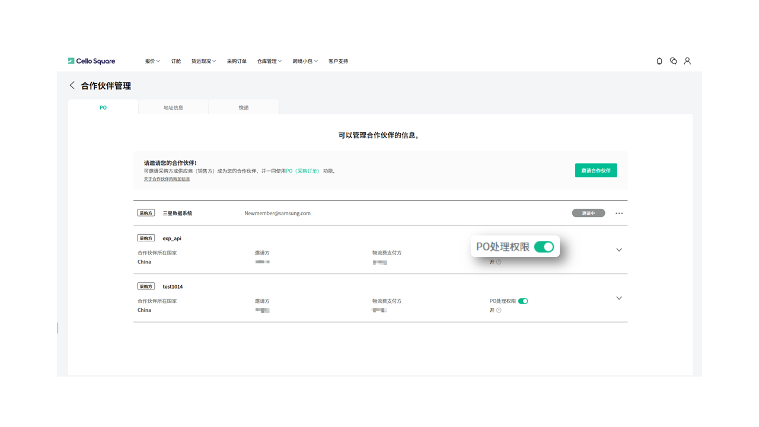Click the 邀请中 status badge
The width and height of the screenshot is (759, 427).
pos(588,213)
